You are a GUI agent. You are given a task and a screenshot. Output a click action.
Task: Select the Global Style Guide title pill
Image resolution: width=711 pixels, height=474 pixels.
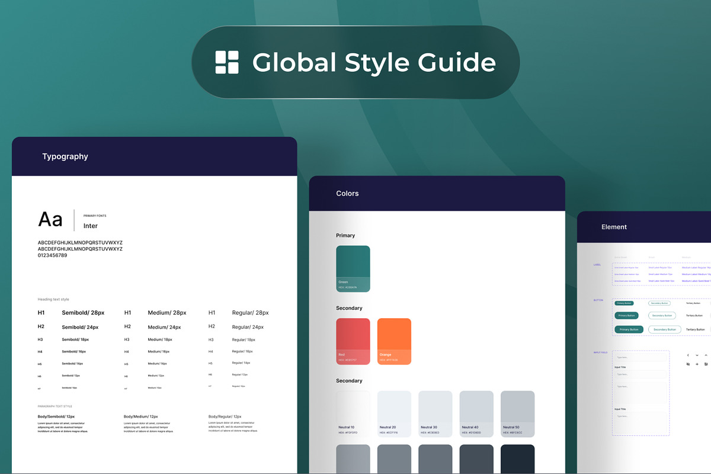[355, 62]
